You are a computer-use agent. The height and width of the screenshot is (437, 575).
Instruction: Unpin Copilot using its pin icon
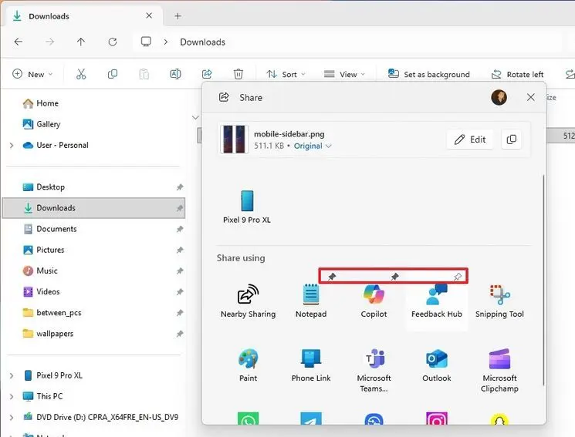click(394, 277)
